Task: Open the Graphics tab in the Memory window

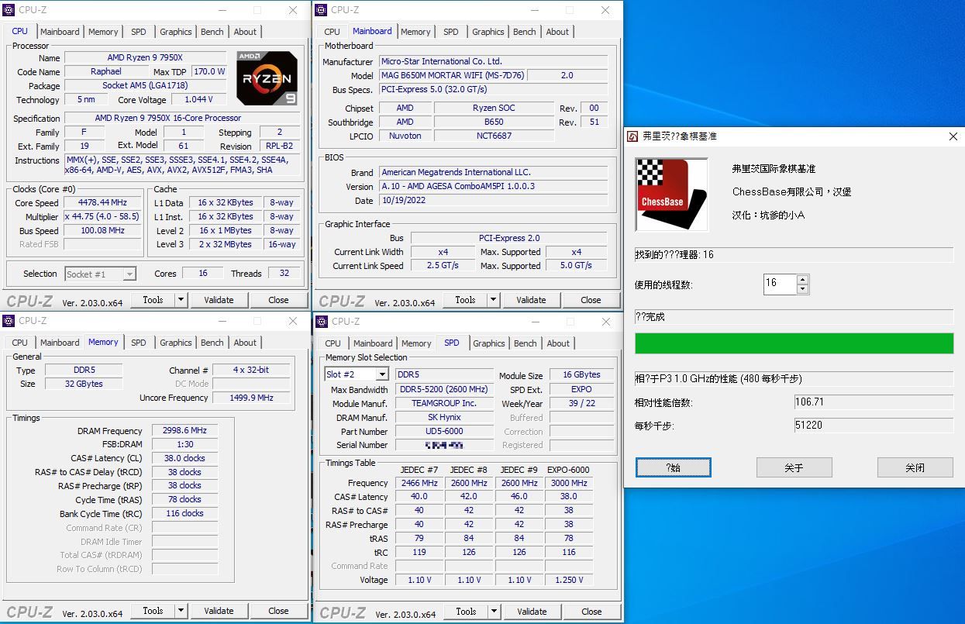Action: [176, 343]
